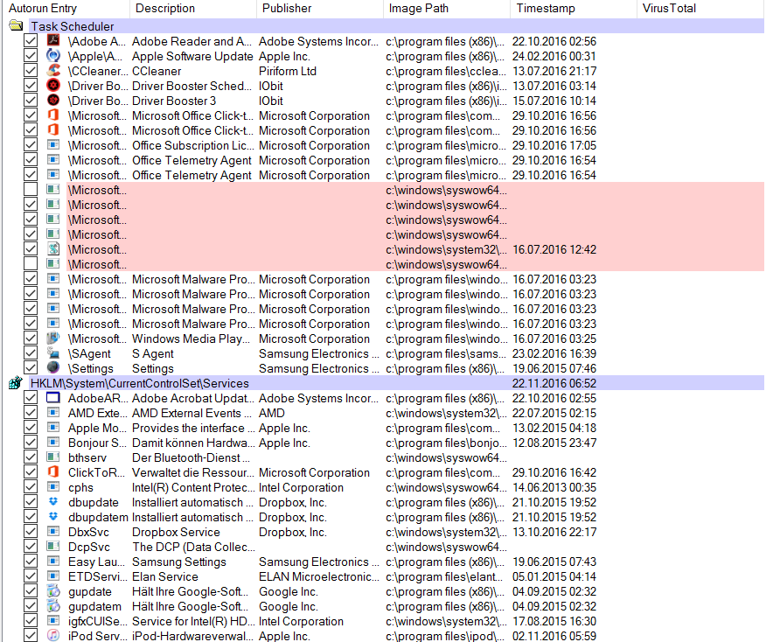780x642 pixels.
Task: Enable the first unchecked highlighted Microsoft entry
Action: pos(31,190)
